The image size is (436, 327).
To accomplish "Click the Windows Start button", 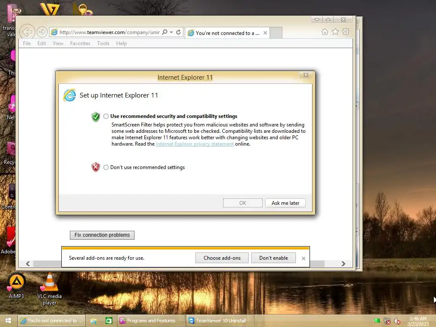I will tap(8, 321).
